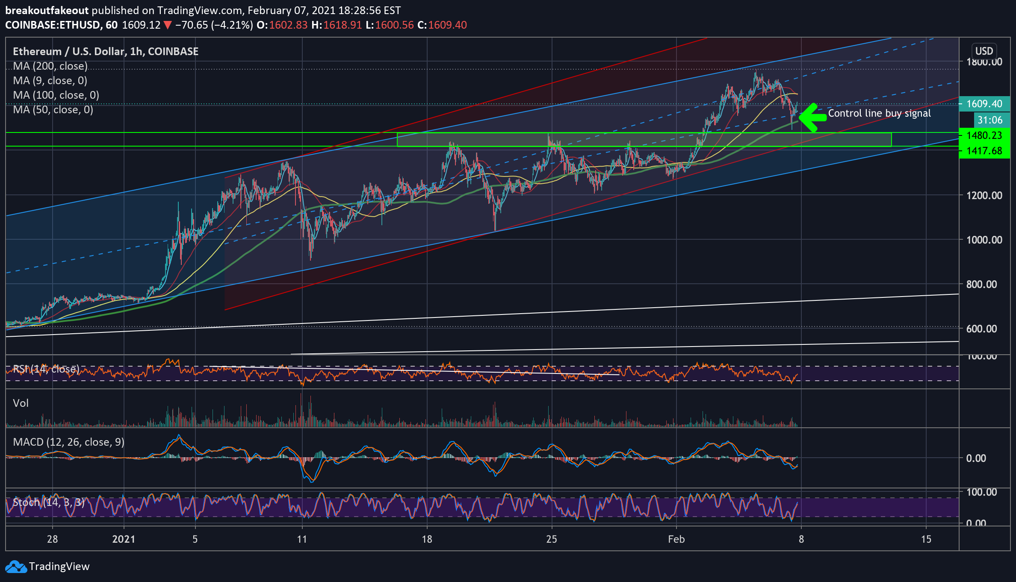
Task: Click the TradingView cloud logo icon
Action: click(16, 567)
